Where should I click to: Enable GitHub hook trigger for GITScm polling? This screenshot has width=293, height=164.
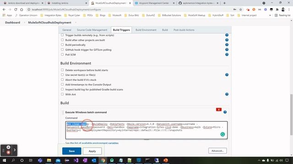[x=62, y=50]
